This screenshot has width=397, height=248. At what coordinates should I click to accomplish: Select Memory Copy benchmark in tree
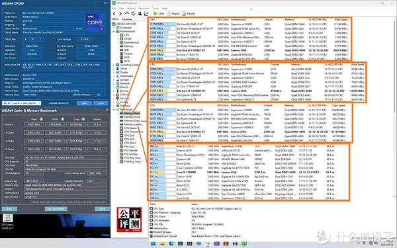[x=130, y=121]
